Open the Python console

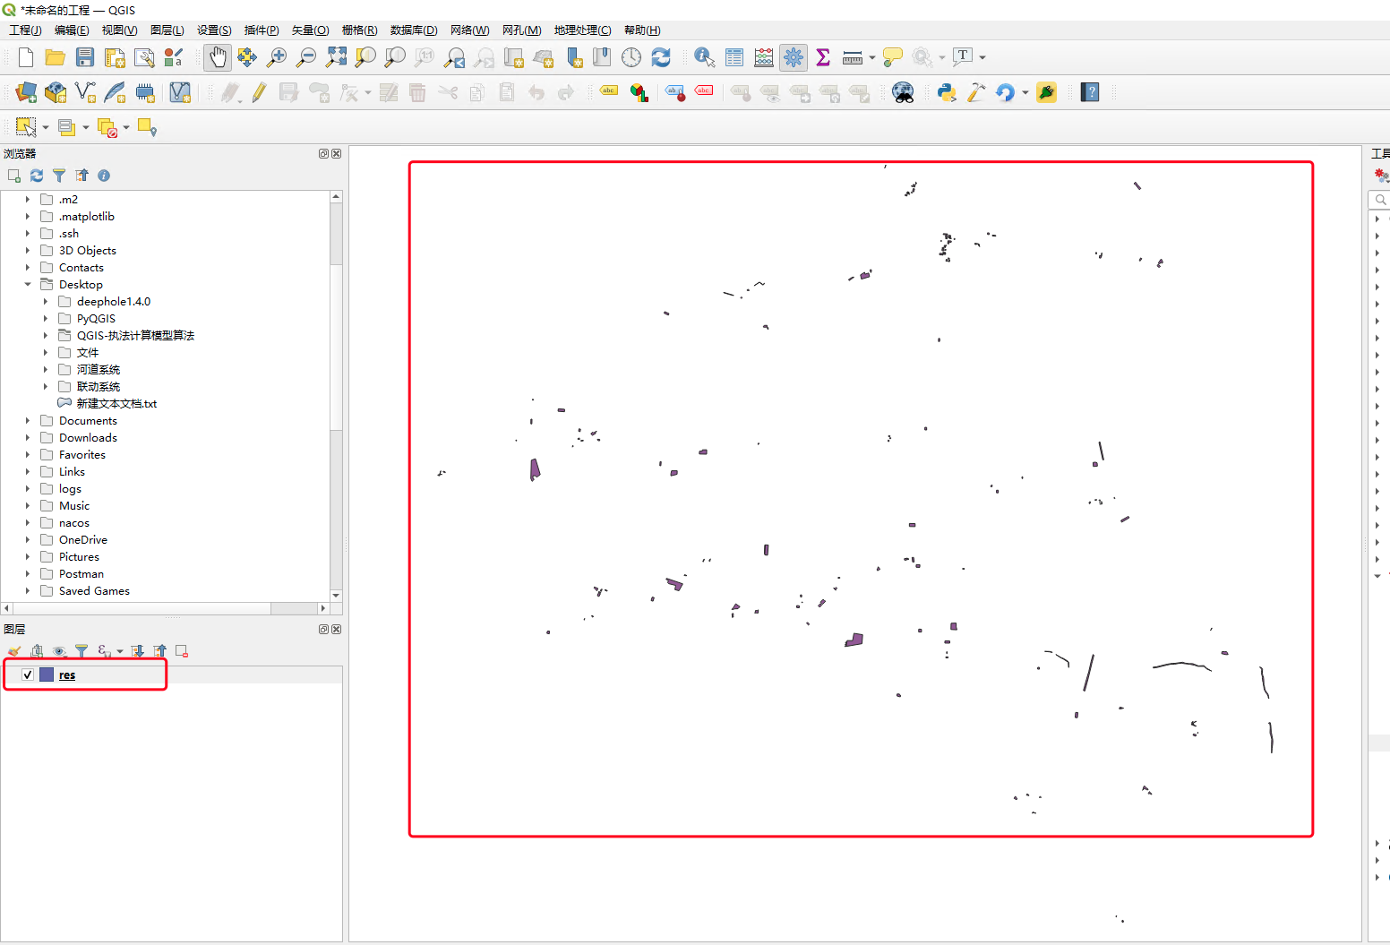[947, 92]
